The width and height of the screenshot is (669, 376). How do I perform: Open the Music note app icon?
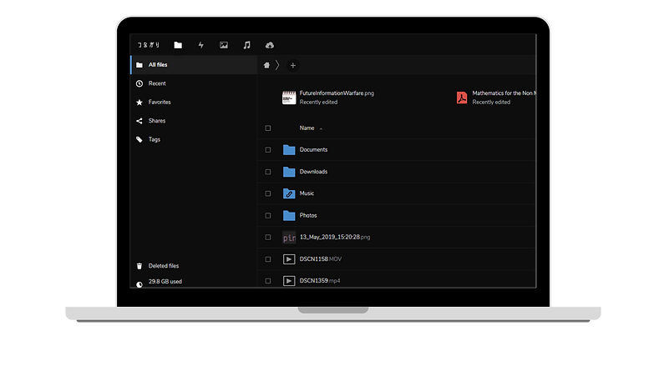(x=246, y=45)
